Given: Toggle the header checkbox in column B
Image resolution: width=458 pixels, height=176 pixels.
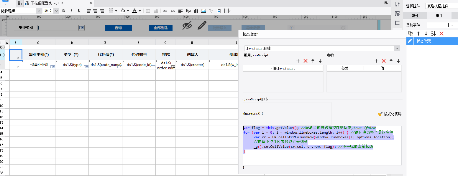Looking at the screenshot, I should pyautogui.click(x=18, y=58).
